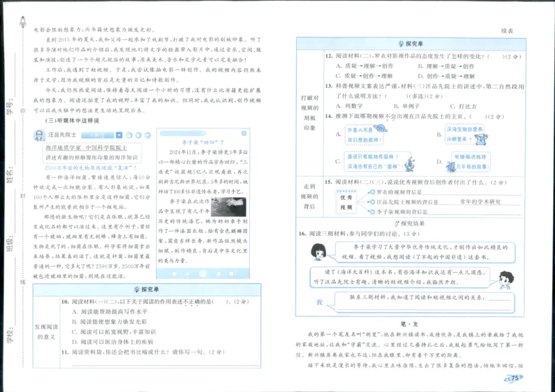
Task: Select question 12's option C 质疑→创作→理解
Action: (364, 76)
